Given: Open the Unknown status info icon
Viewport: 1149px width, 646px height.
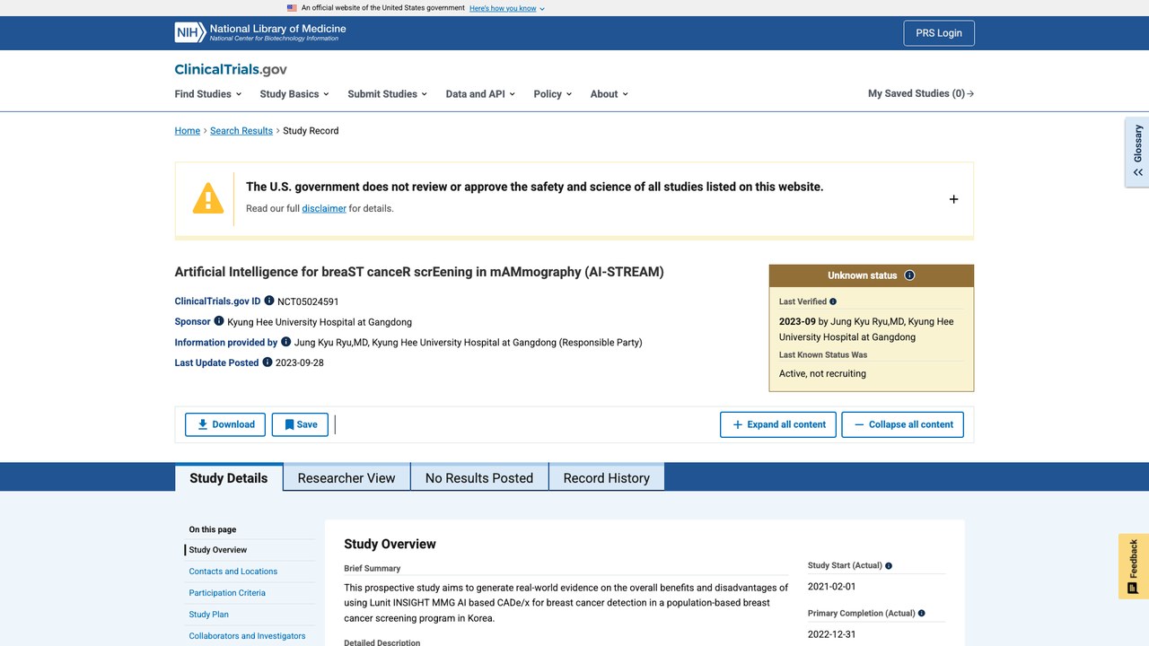Looking at the screenshot, I should click(x=909, y=275).
